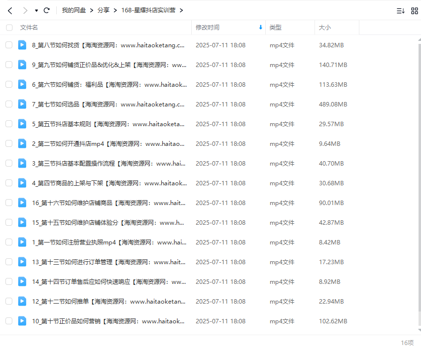Open 168-星耀抖店实训营 breadcrumb

[x=148, y=10]
